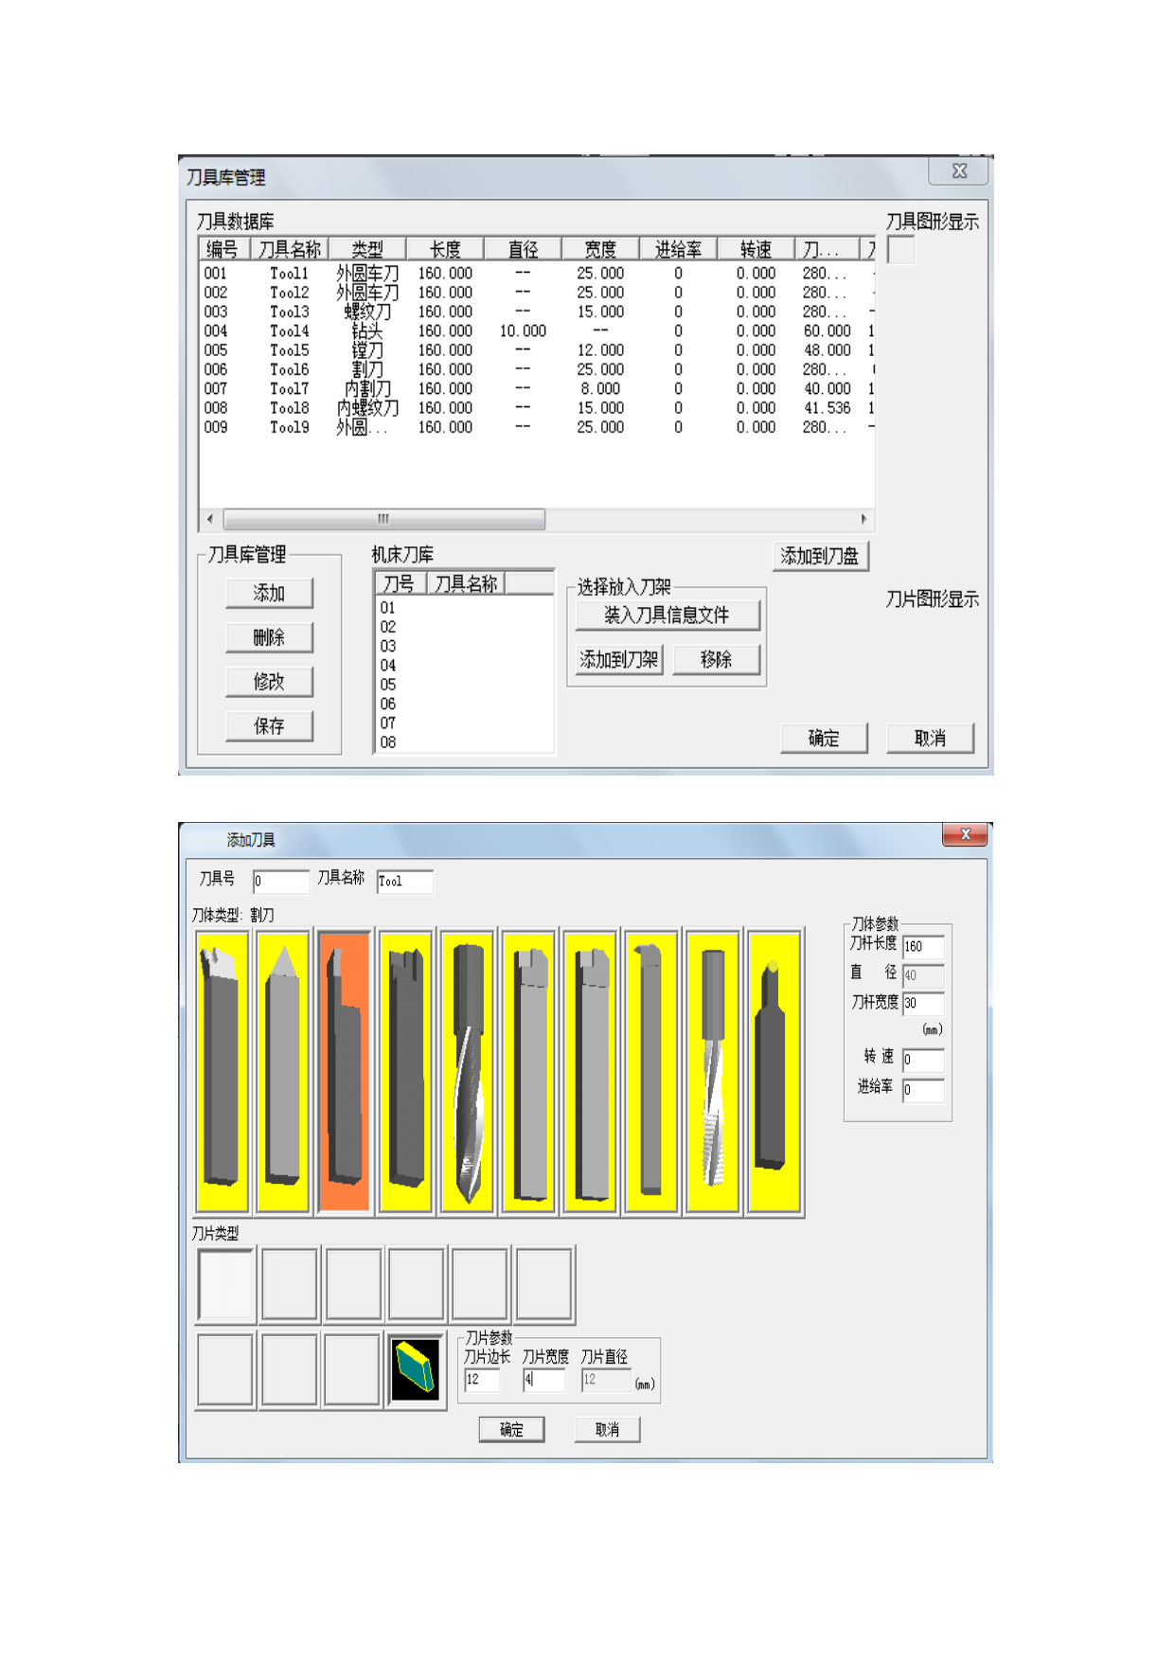Pick the fourth forked-tip tool body thumbnail
Image resolution: width=1175 pixels, height=1661 pixels.
click(405, 1071)
